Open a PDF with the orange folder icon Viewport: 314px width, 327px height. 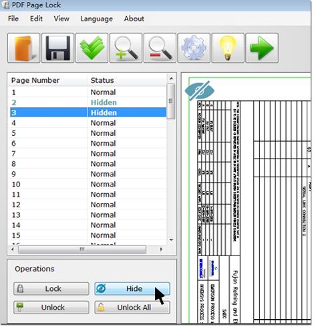(x=23, y=48)
